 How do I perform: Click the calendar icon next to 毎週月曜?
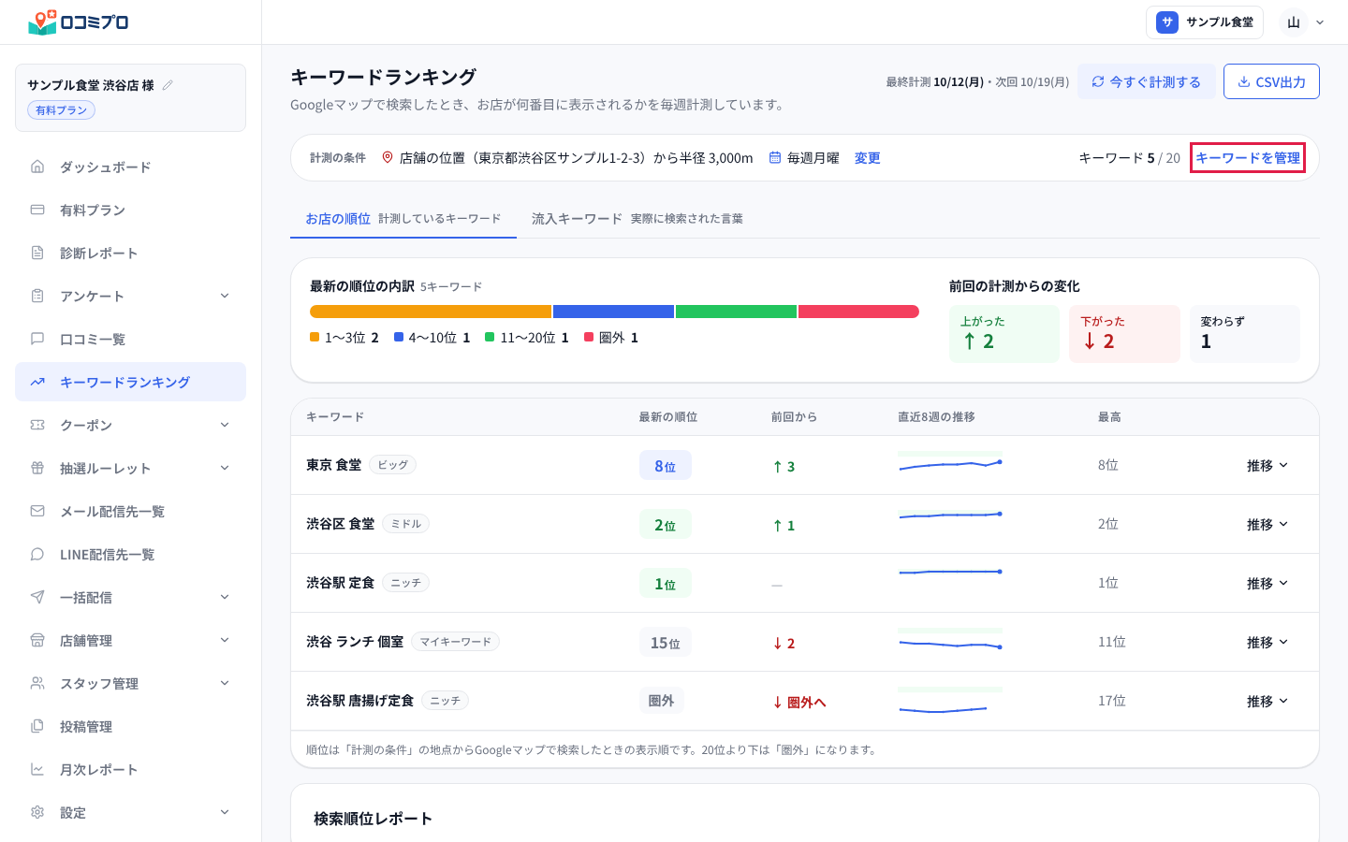pos(775,158)
